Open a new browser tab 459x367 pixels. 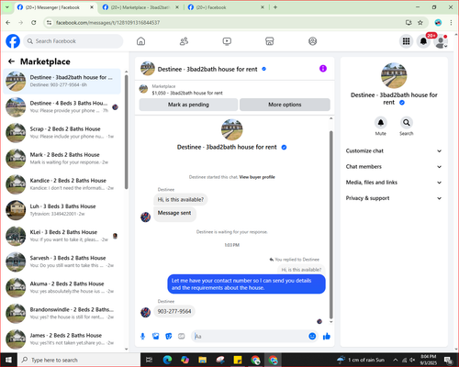[x=275, y=7]
